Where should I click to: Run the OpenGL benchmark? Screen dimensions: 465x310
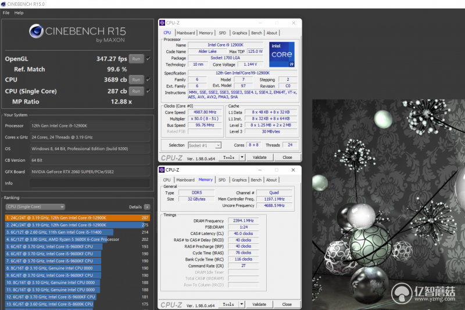point(136,59)
